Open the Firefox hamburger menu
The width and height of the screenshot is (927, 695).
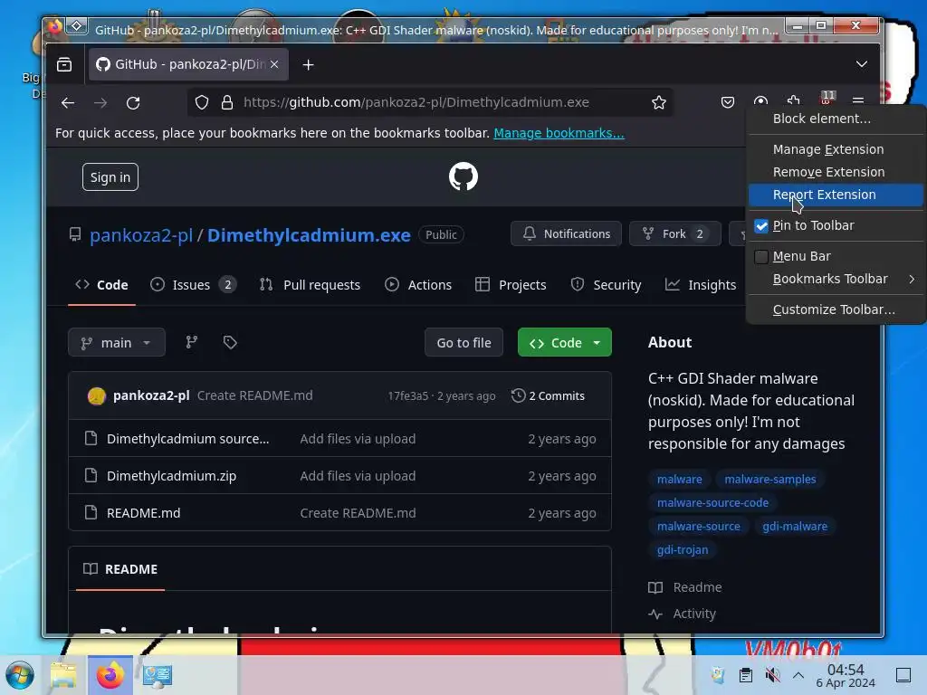(x=858, y=100)
